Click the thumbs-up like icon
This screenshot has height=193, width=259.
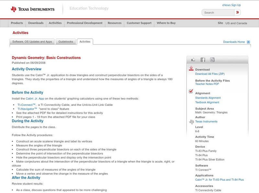tap(193, 60)
